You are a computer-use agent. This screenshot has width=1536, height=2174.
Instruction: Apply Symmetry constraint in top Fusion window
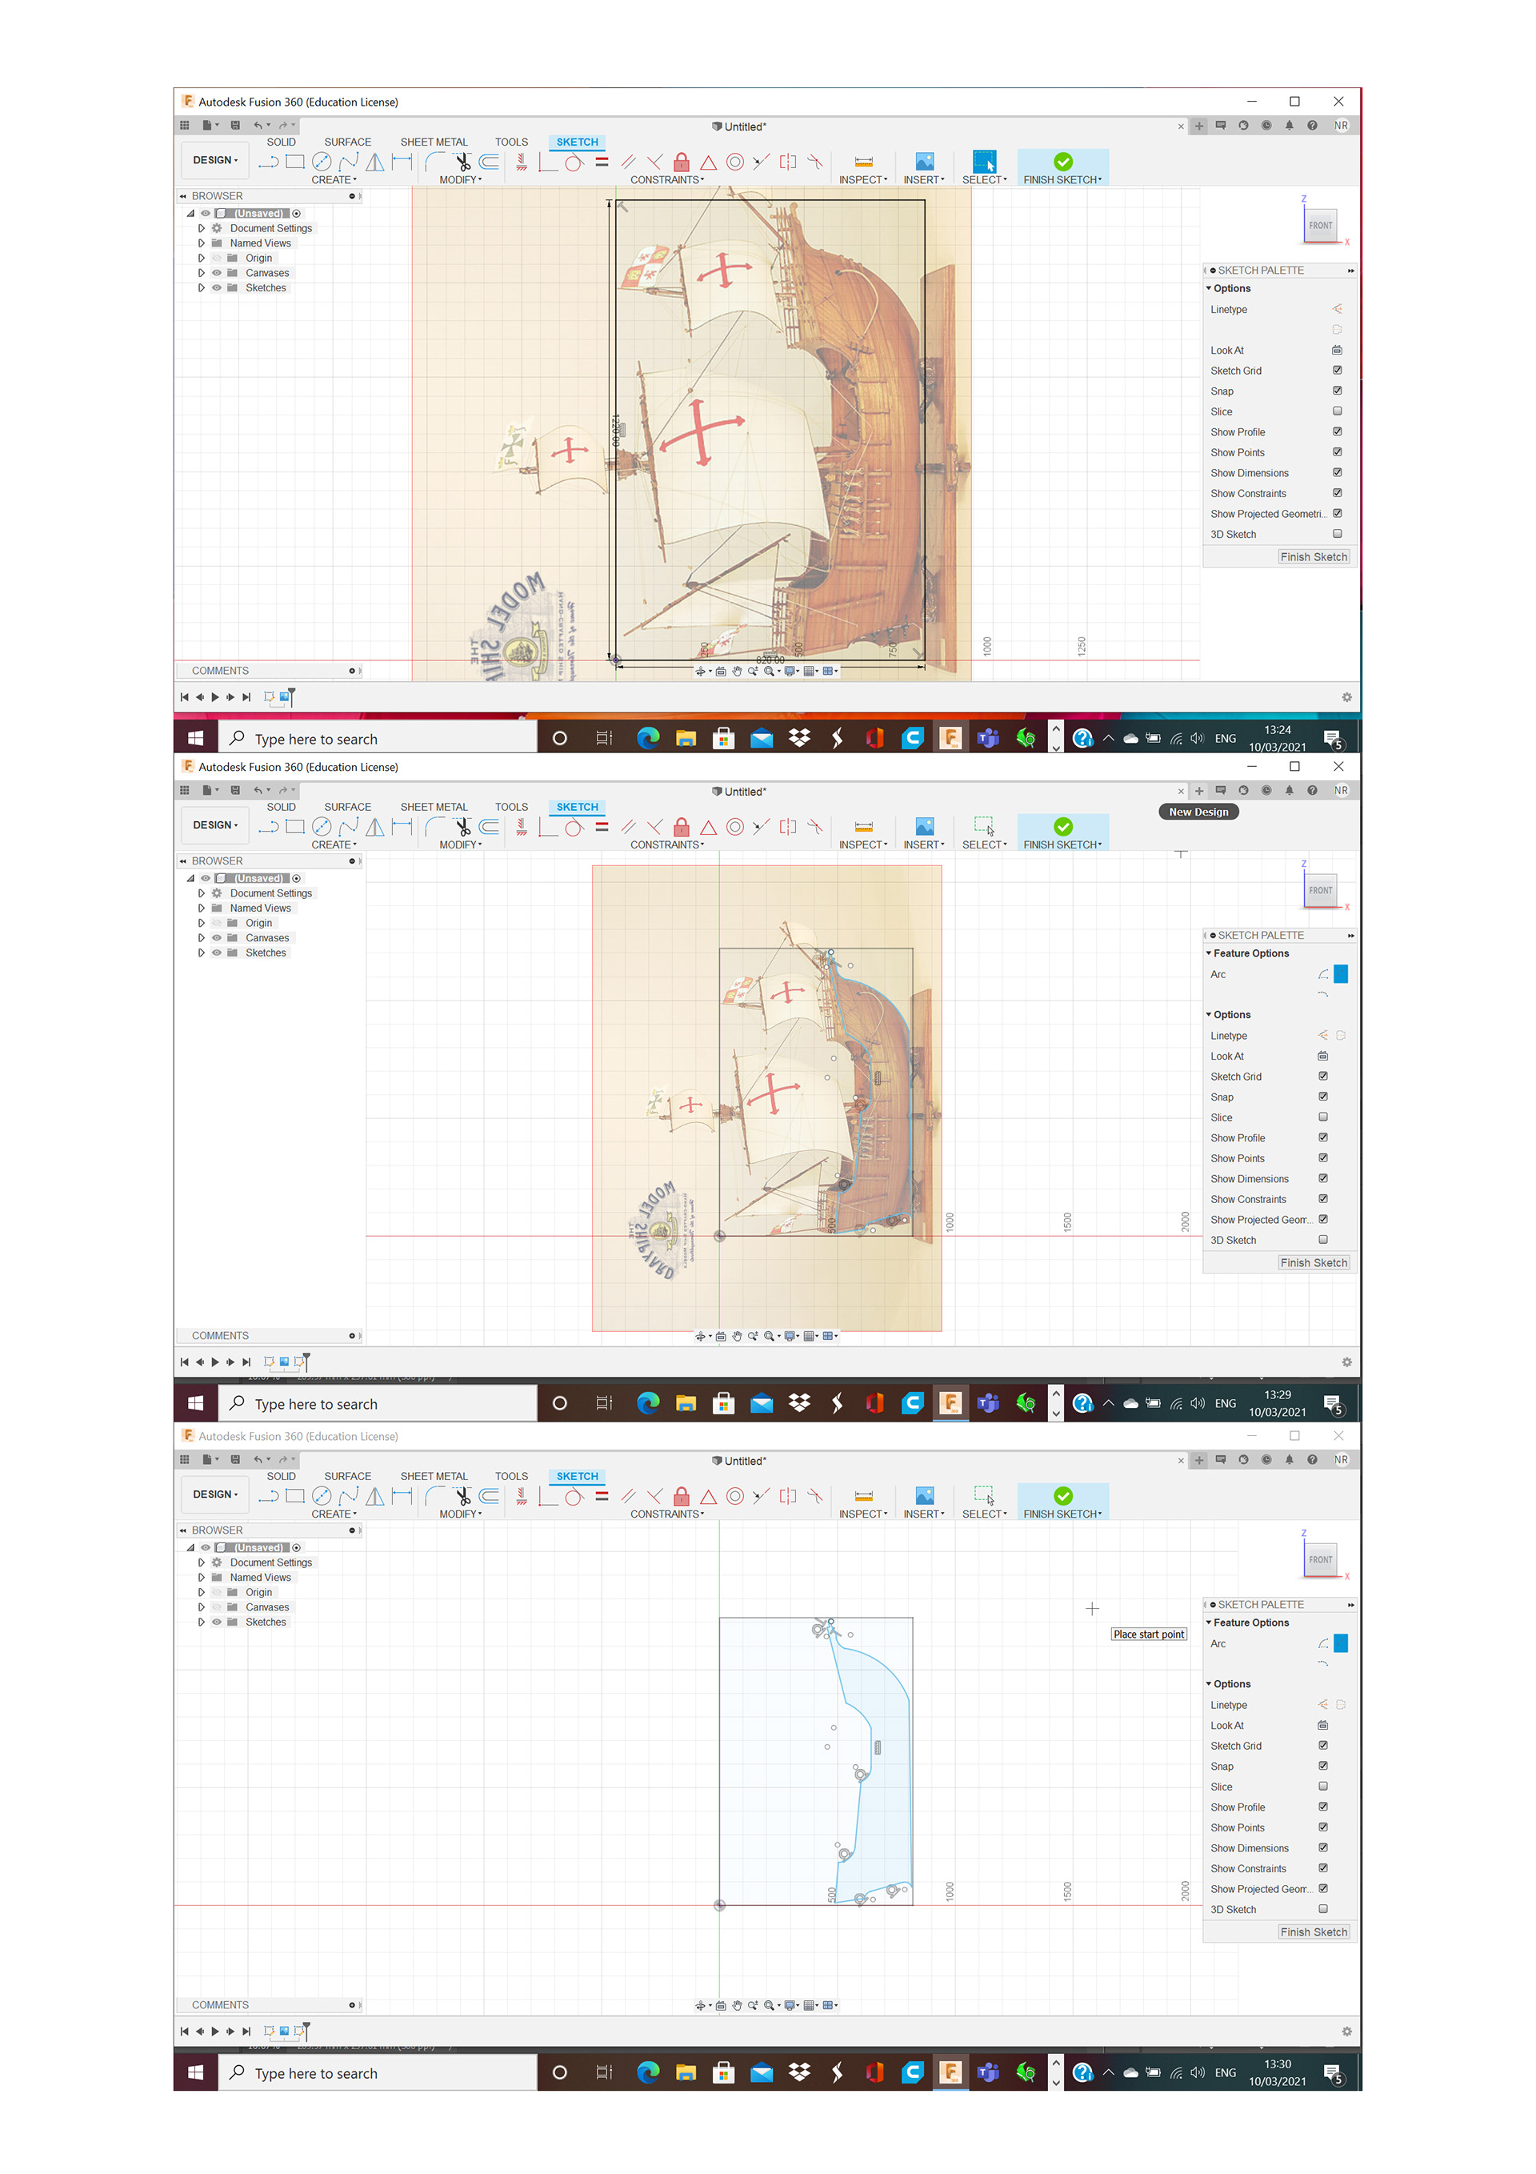788,162
